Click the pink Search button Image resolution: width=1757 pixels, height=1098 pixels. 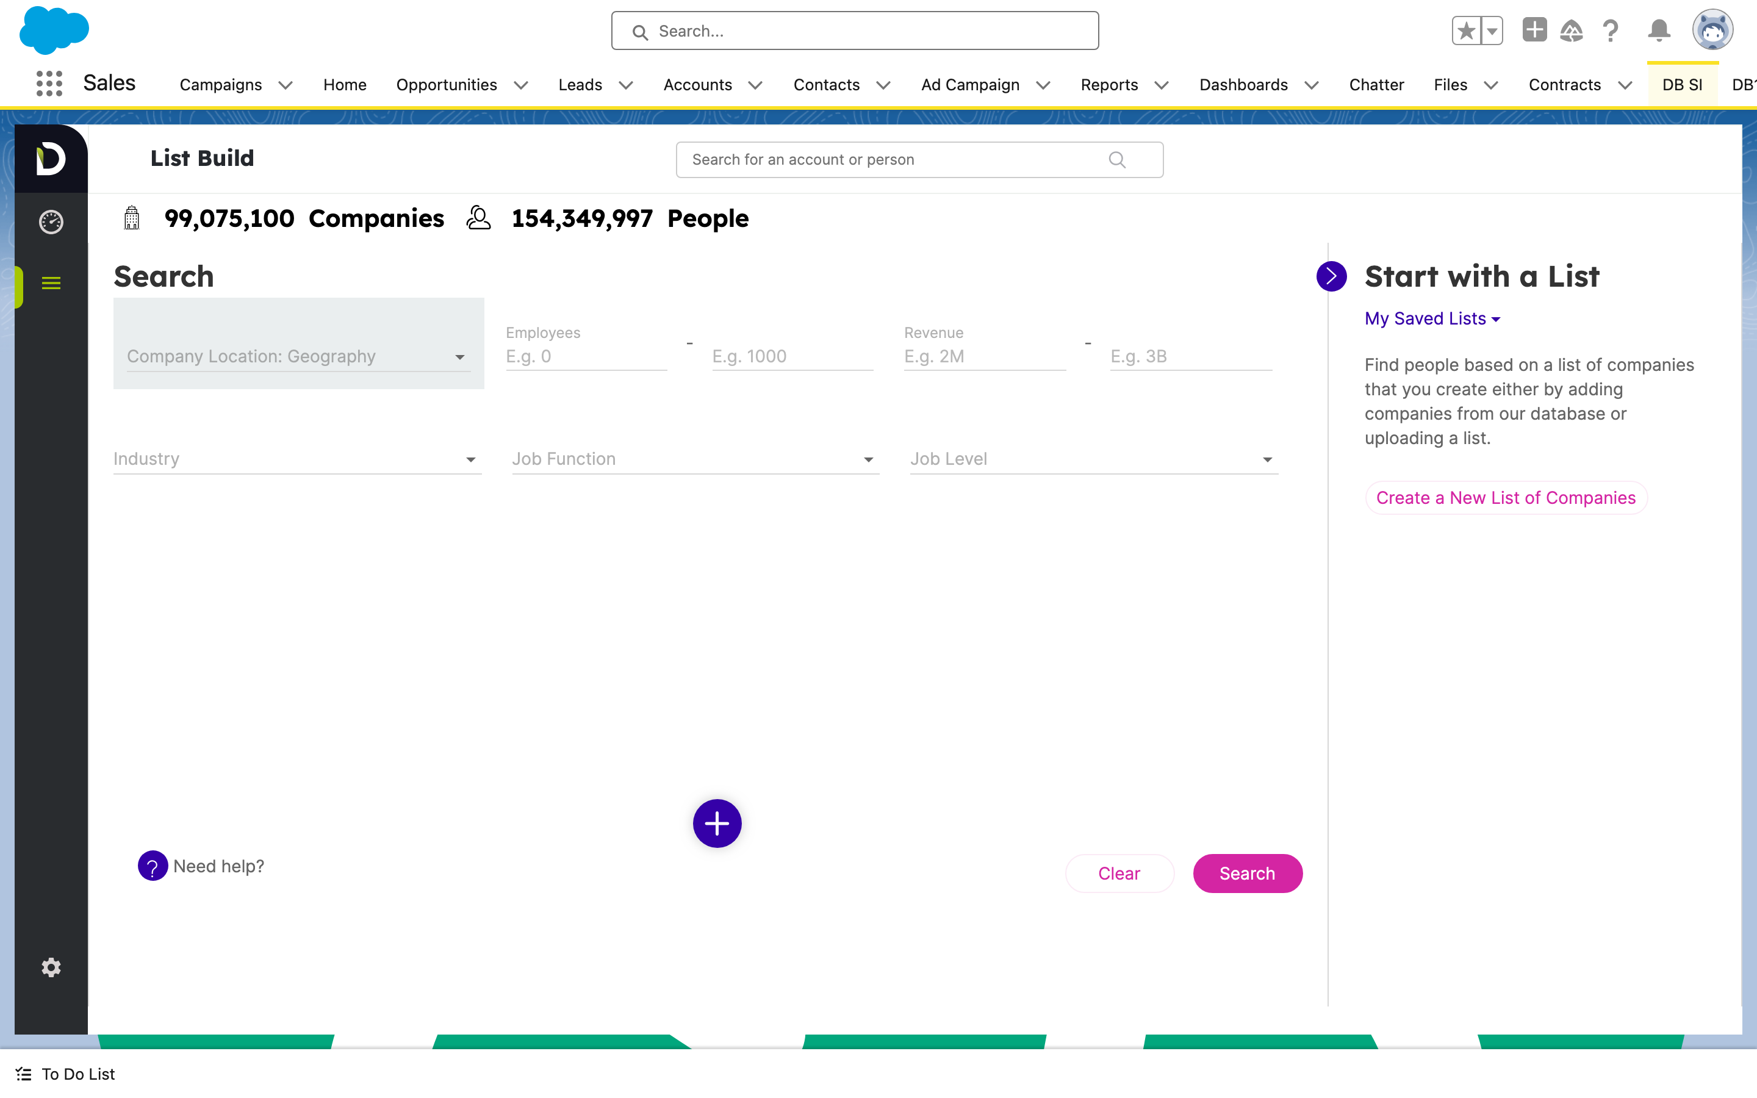(1248, 873)
